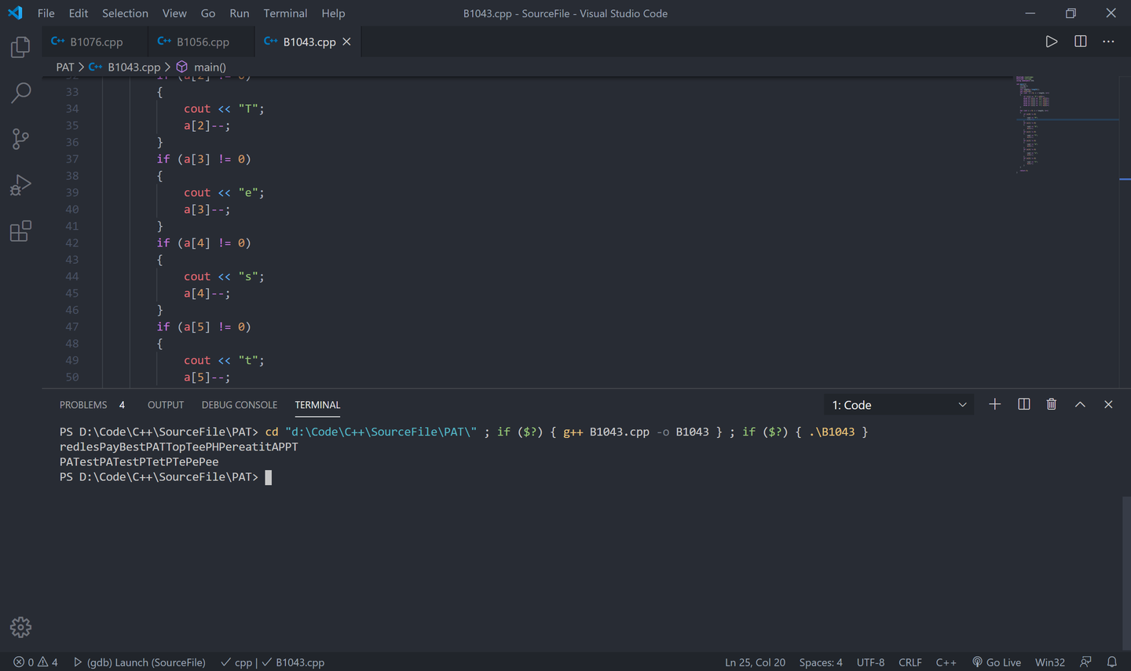Split the editor to the right
The width and height of the screenshot is (1131, 671).
tap(1081, 42)
